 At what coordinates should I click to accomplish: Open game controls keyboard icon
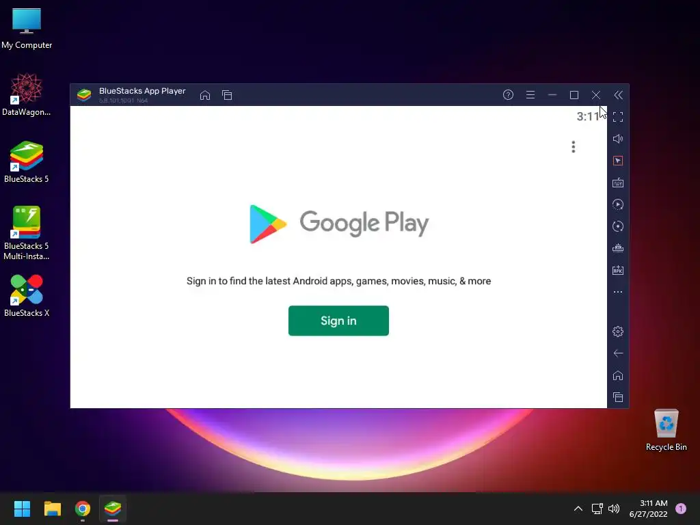618,183
